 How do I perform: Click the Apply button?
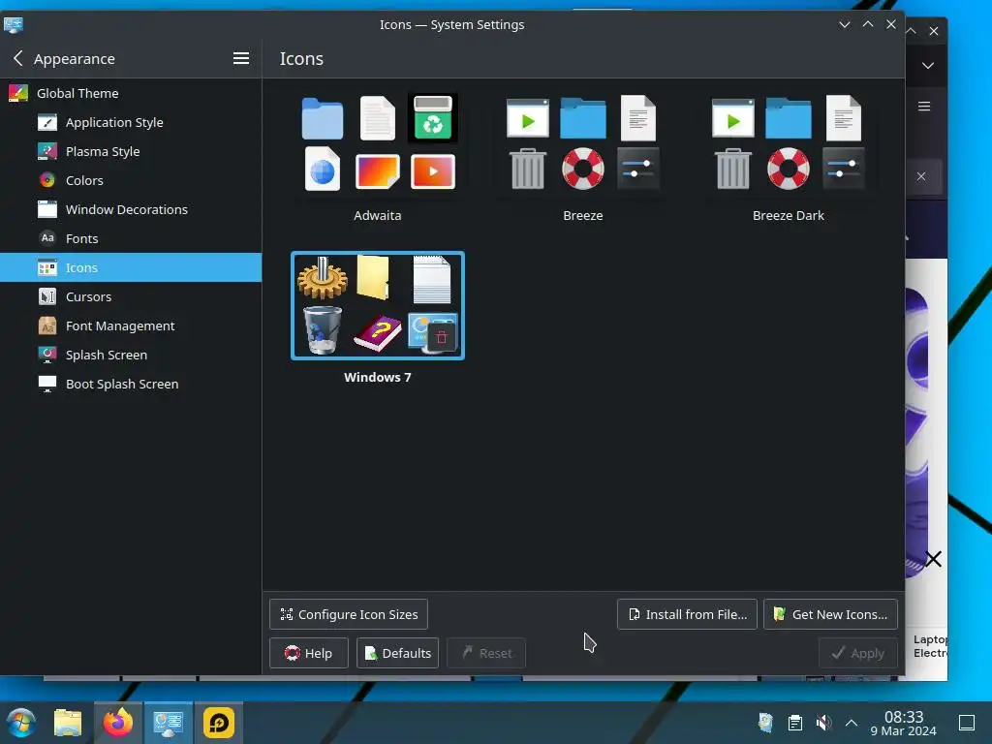(x=858, y=653)
